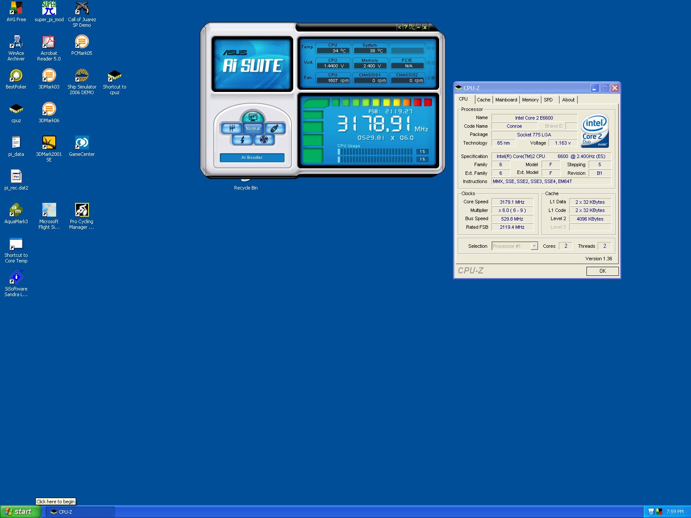The image size is (691, 518).
Task: Select PCMark05 desktop icon
Action: (x=82, y=45)
